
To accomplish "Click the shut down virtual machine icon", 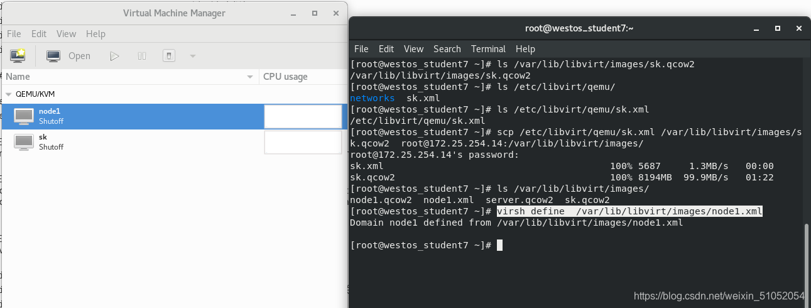I will [x=168, y=56].
